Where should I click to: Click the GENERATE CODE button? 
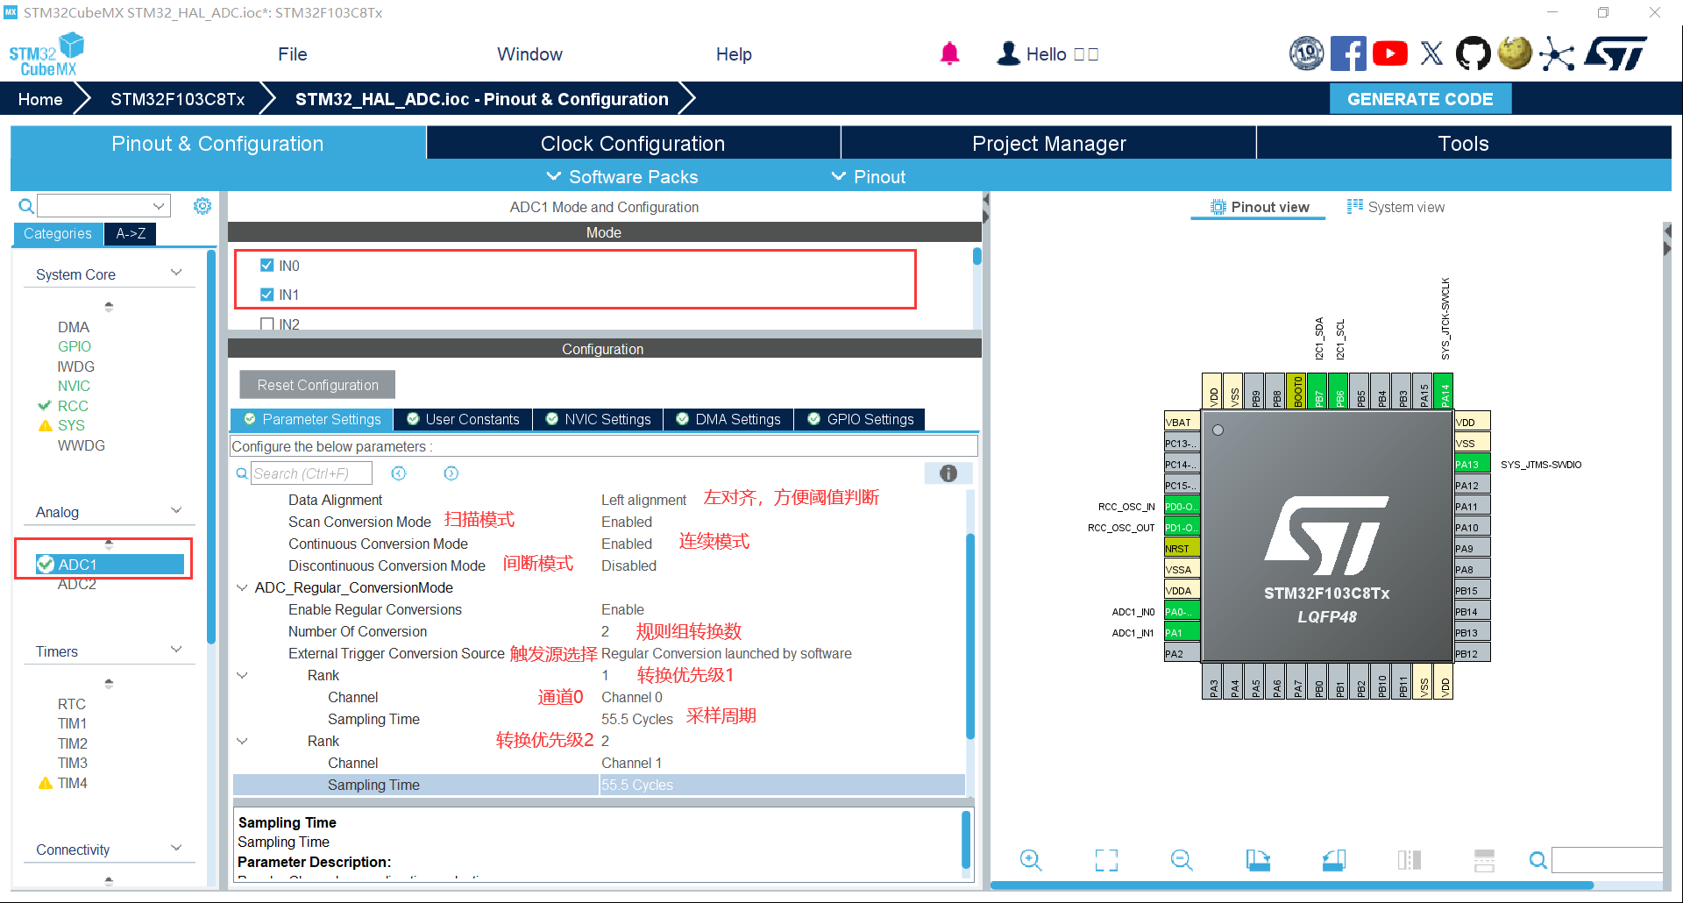[x=1420, y=99]
